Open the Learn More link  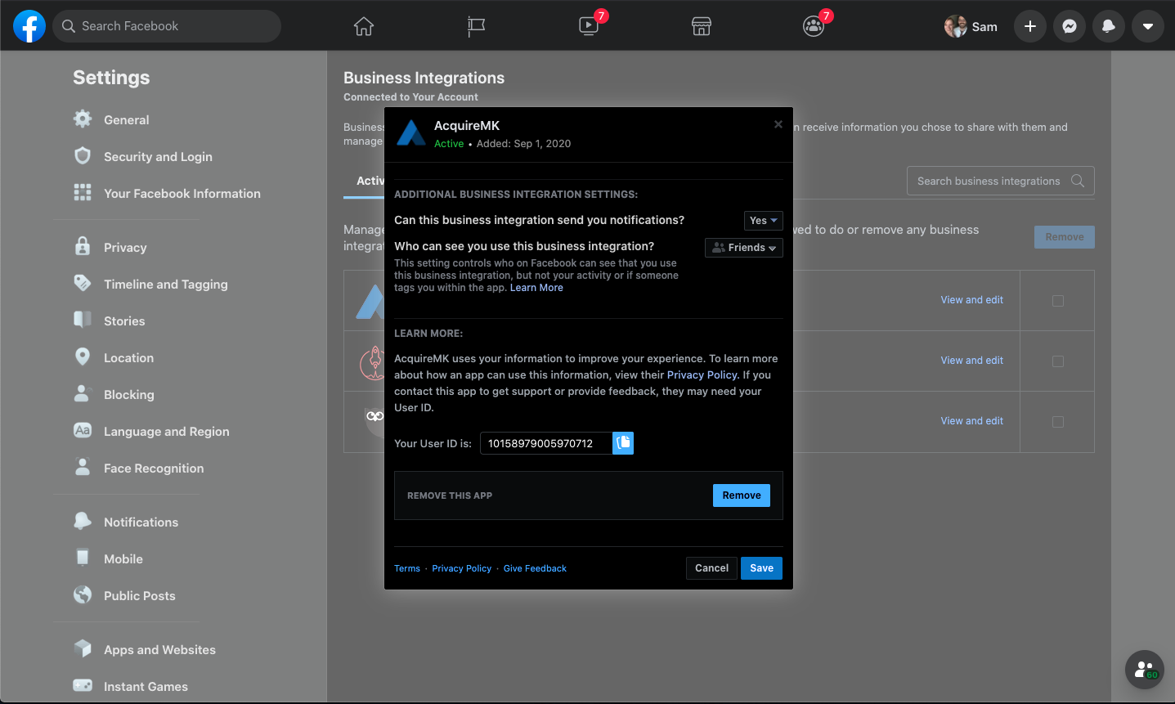[x=536, y=288]
